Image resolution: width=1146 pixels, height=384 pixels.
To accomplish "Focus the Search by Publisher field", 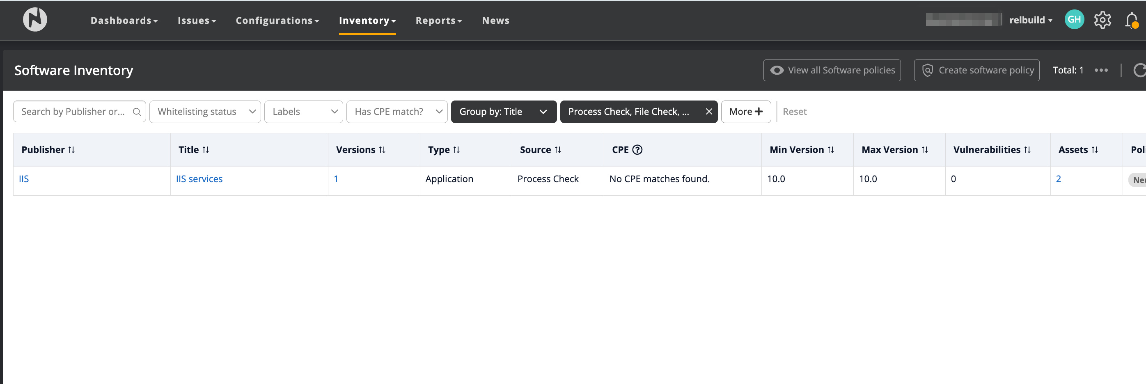I will click(73, 112).
